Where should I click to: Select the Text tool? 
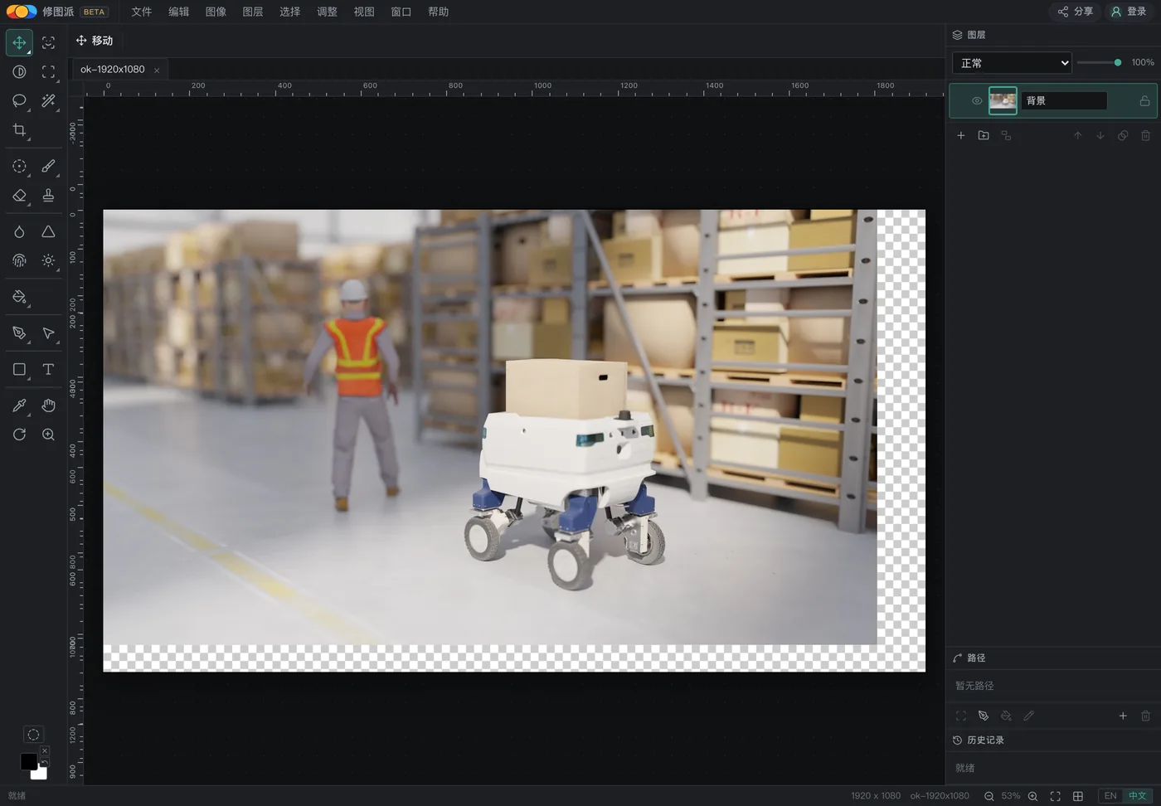(48, 370)
